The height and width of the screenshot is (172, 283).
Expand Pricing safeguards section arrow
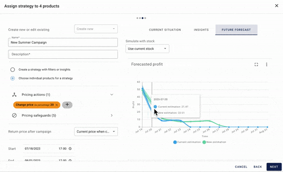112,115
